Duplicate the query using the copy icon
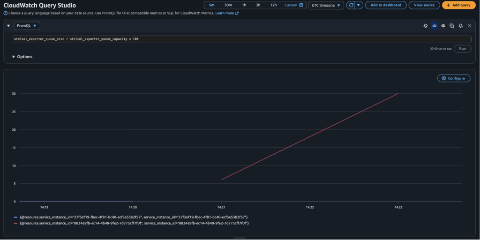The height and width of the screenshot is (240, 480). (452, 26)
